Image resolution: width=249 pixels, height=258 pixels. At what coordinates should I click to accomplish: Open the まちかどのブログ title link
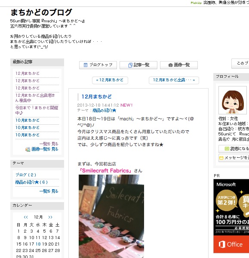pyautogui.click(x=41, y=12)
